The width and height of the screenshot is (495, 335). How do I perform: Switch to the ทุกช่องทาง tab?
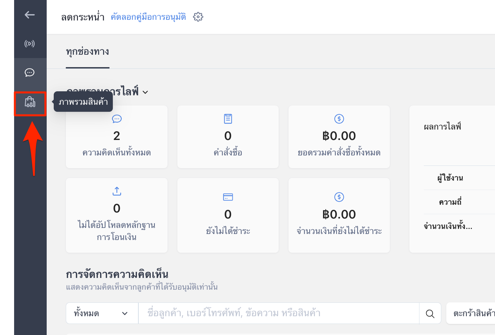pyautogui.click(x=88, y=52)
